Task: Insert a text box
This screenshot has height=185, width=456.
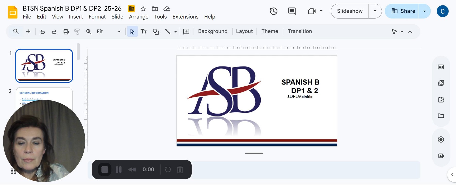Action: [144, 31]
